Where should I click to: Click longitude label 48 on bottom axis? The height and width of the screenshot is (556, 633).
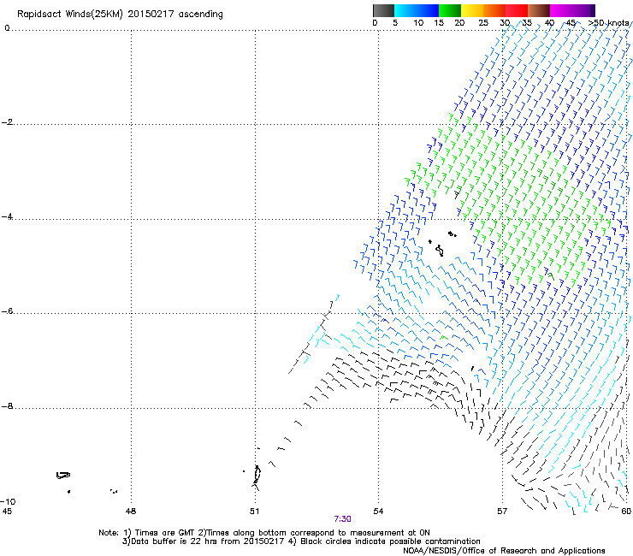(x=131, y=512)
